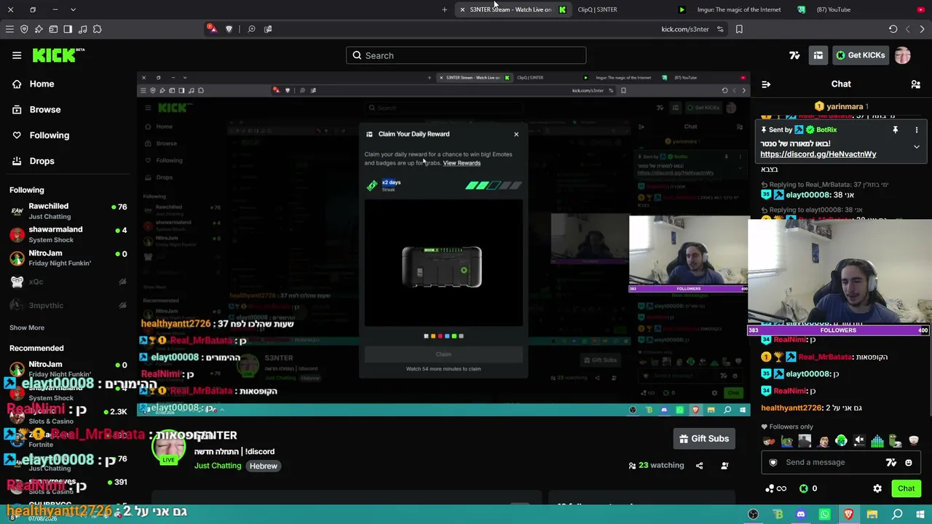Screen dimensions: 932x524
Task: Click the S3NTER streamer avatar with LIVE badge
Action: coord(168,446)
